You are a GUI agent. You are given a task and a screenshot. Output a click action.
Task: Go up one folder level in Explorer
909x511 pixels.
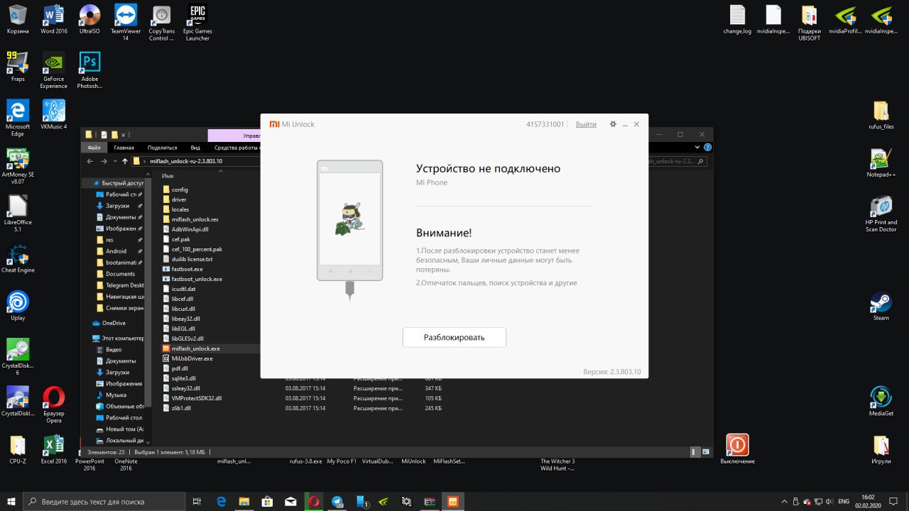point(125,161)
